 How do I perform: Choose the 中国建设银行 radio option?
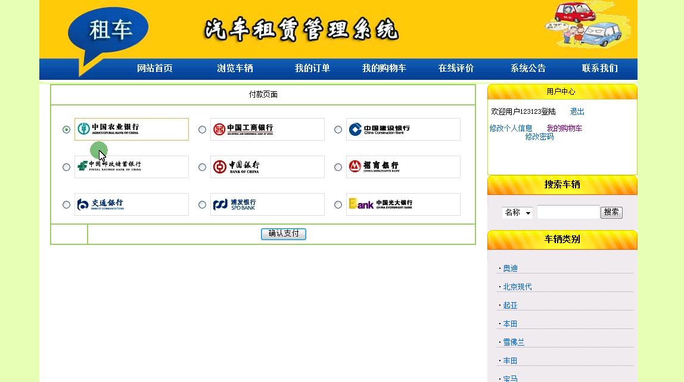click(x=338, y=129)
